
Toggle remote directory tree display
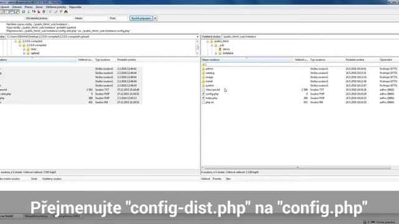click(x=12, y=12)
